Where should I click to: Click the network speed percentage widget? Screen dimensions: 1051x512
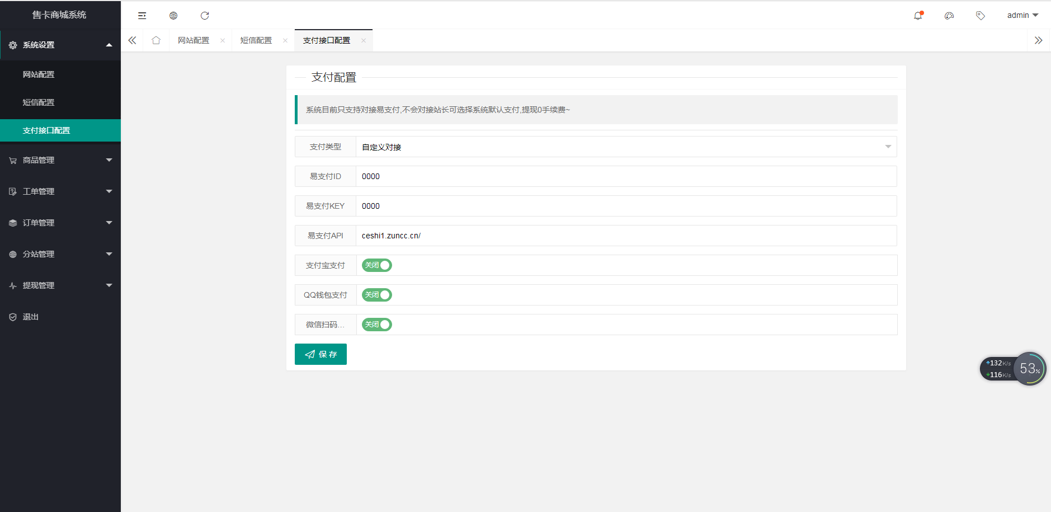click(x=1029, y=369)
